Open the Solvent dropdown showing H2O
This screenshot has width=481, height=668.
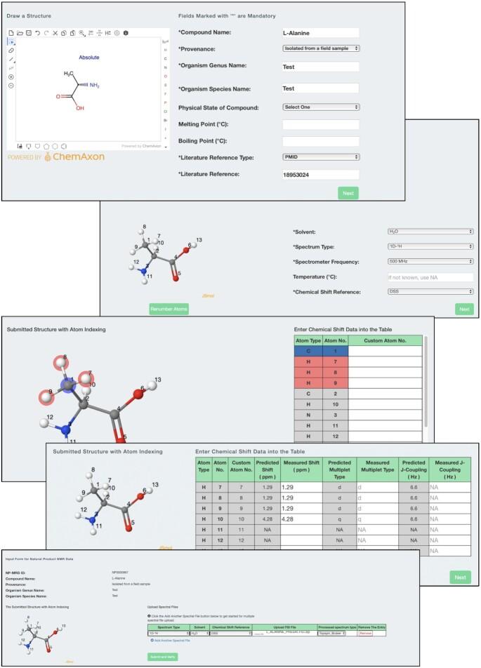coord(430,232)
